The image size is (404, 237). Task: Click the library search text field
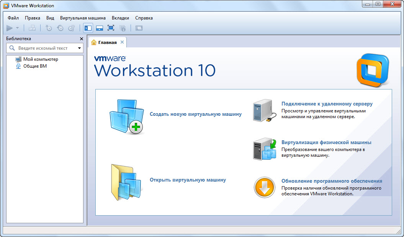pos(42,48)
